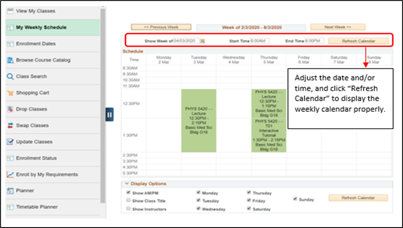Toggle the Show AM/PM checkbox
403x228 pixels.
[128, 193]
